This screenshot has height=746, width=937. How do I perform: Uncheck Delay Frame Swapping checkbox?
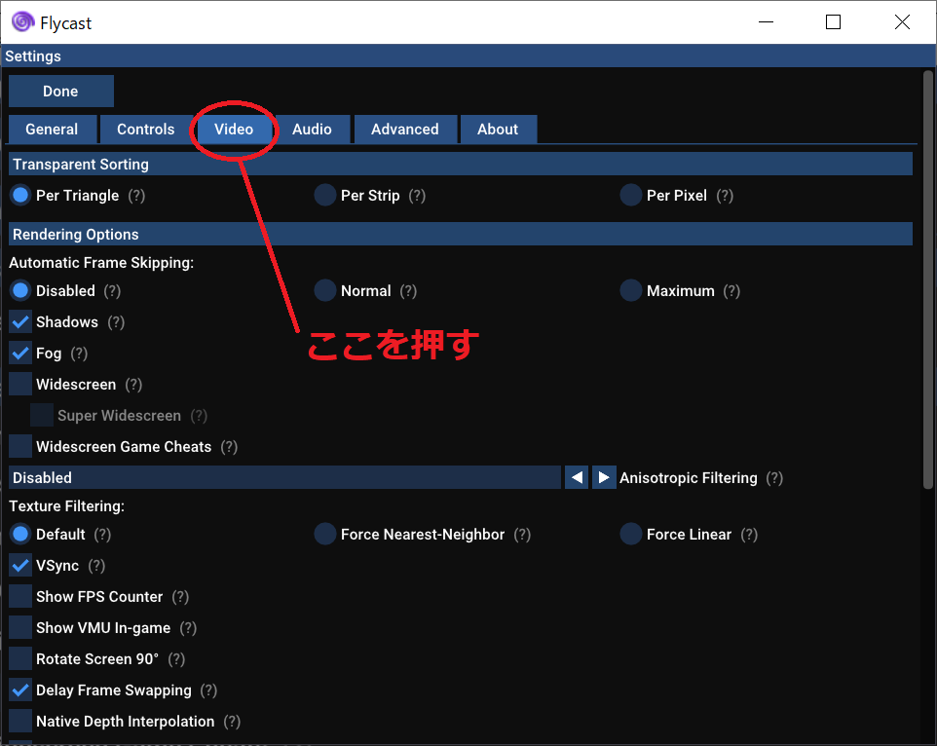pyautogui.click(x=20, y=690)
